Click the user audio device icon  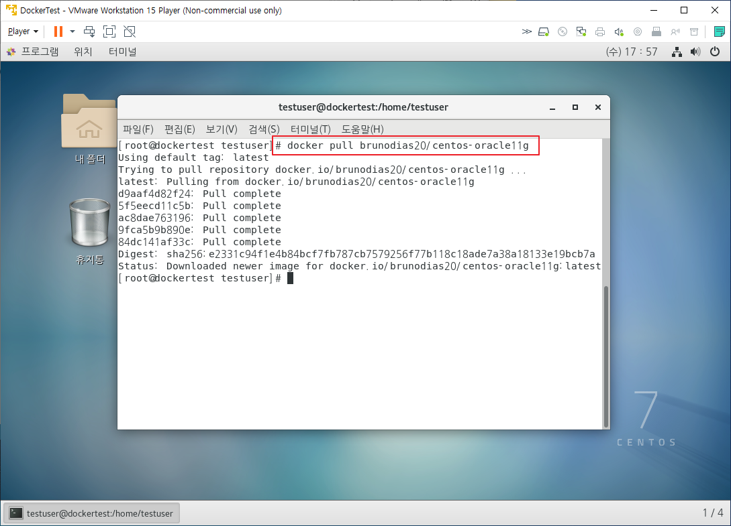pos(675,31)
